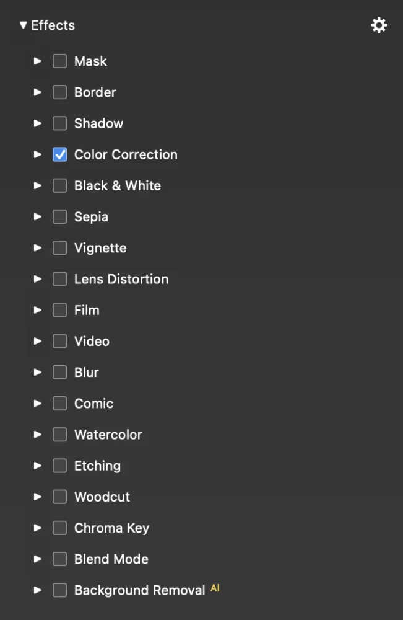
Task: Enable the Comic effect checkbox
Action: [x=59, y=404]
